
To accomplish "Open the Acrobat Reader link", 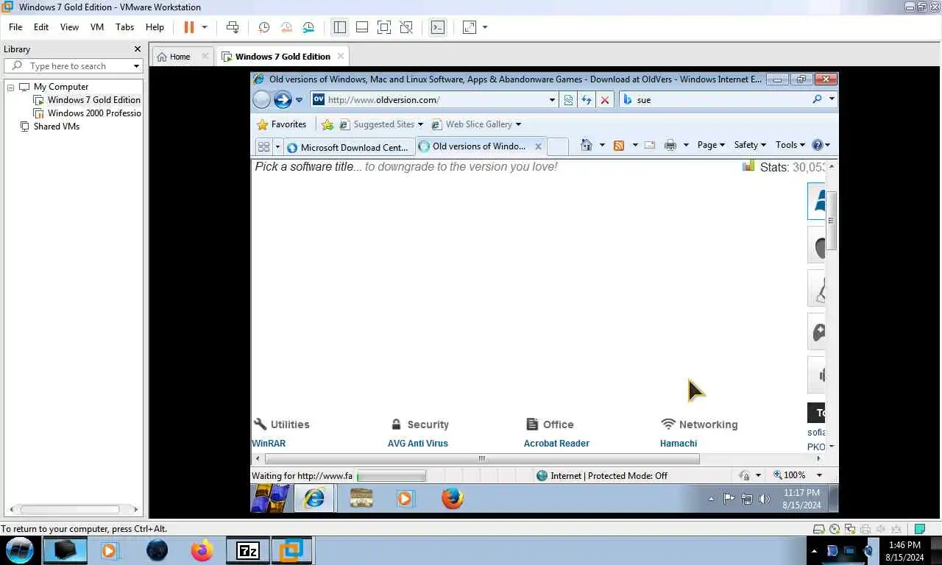I will coord(556,444).
